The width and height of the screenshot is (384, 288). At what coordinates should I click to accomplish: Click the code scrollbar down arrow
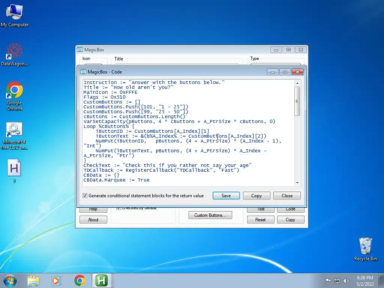tap(297, 183)
